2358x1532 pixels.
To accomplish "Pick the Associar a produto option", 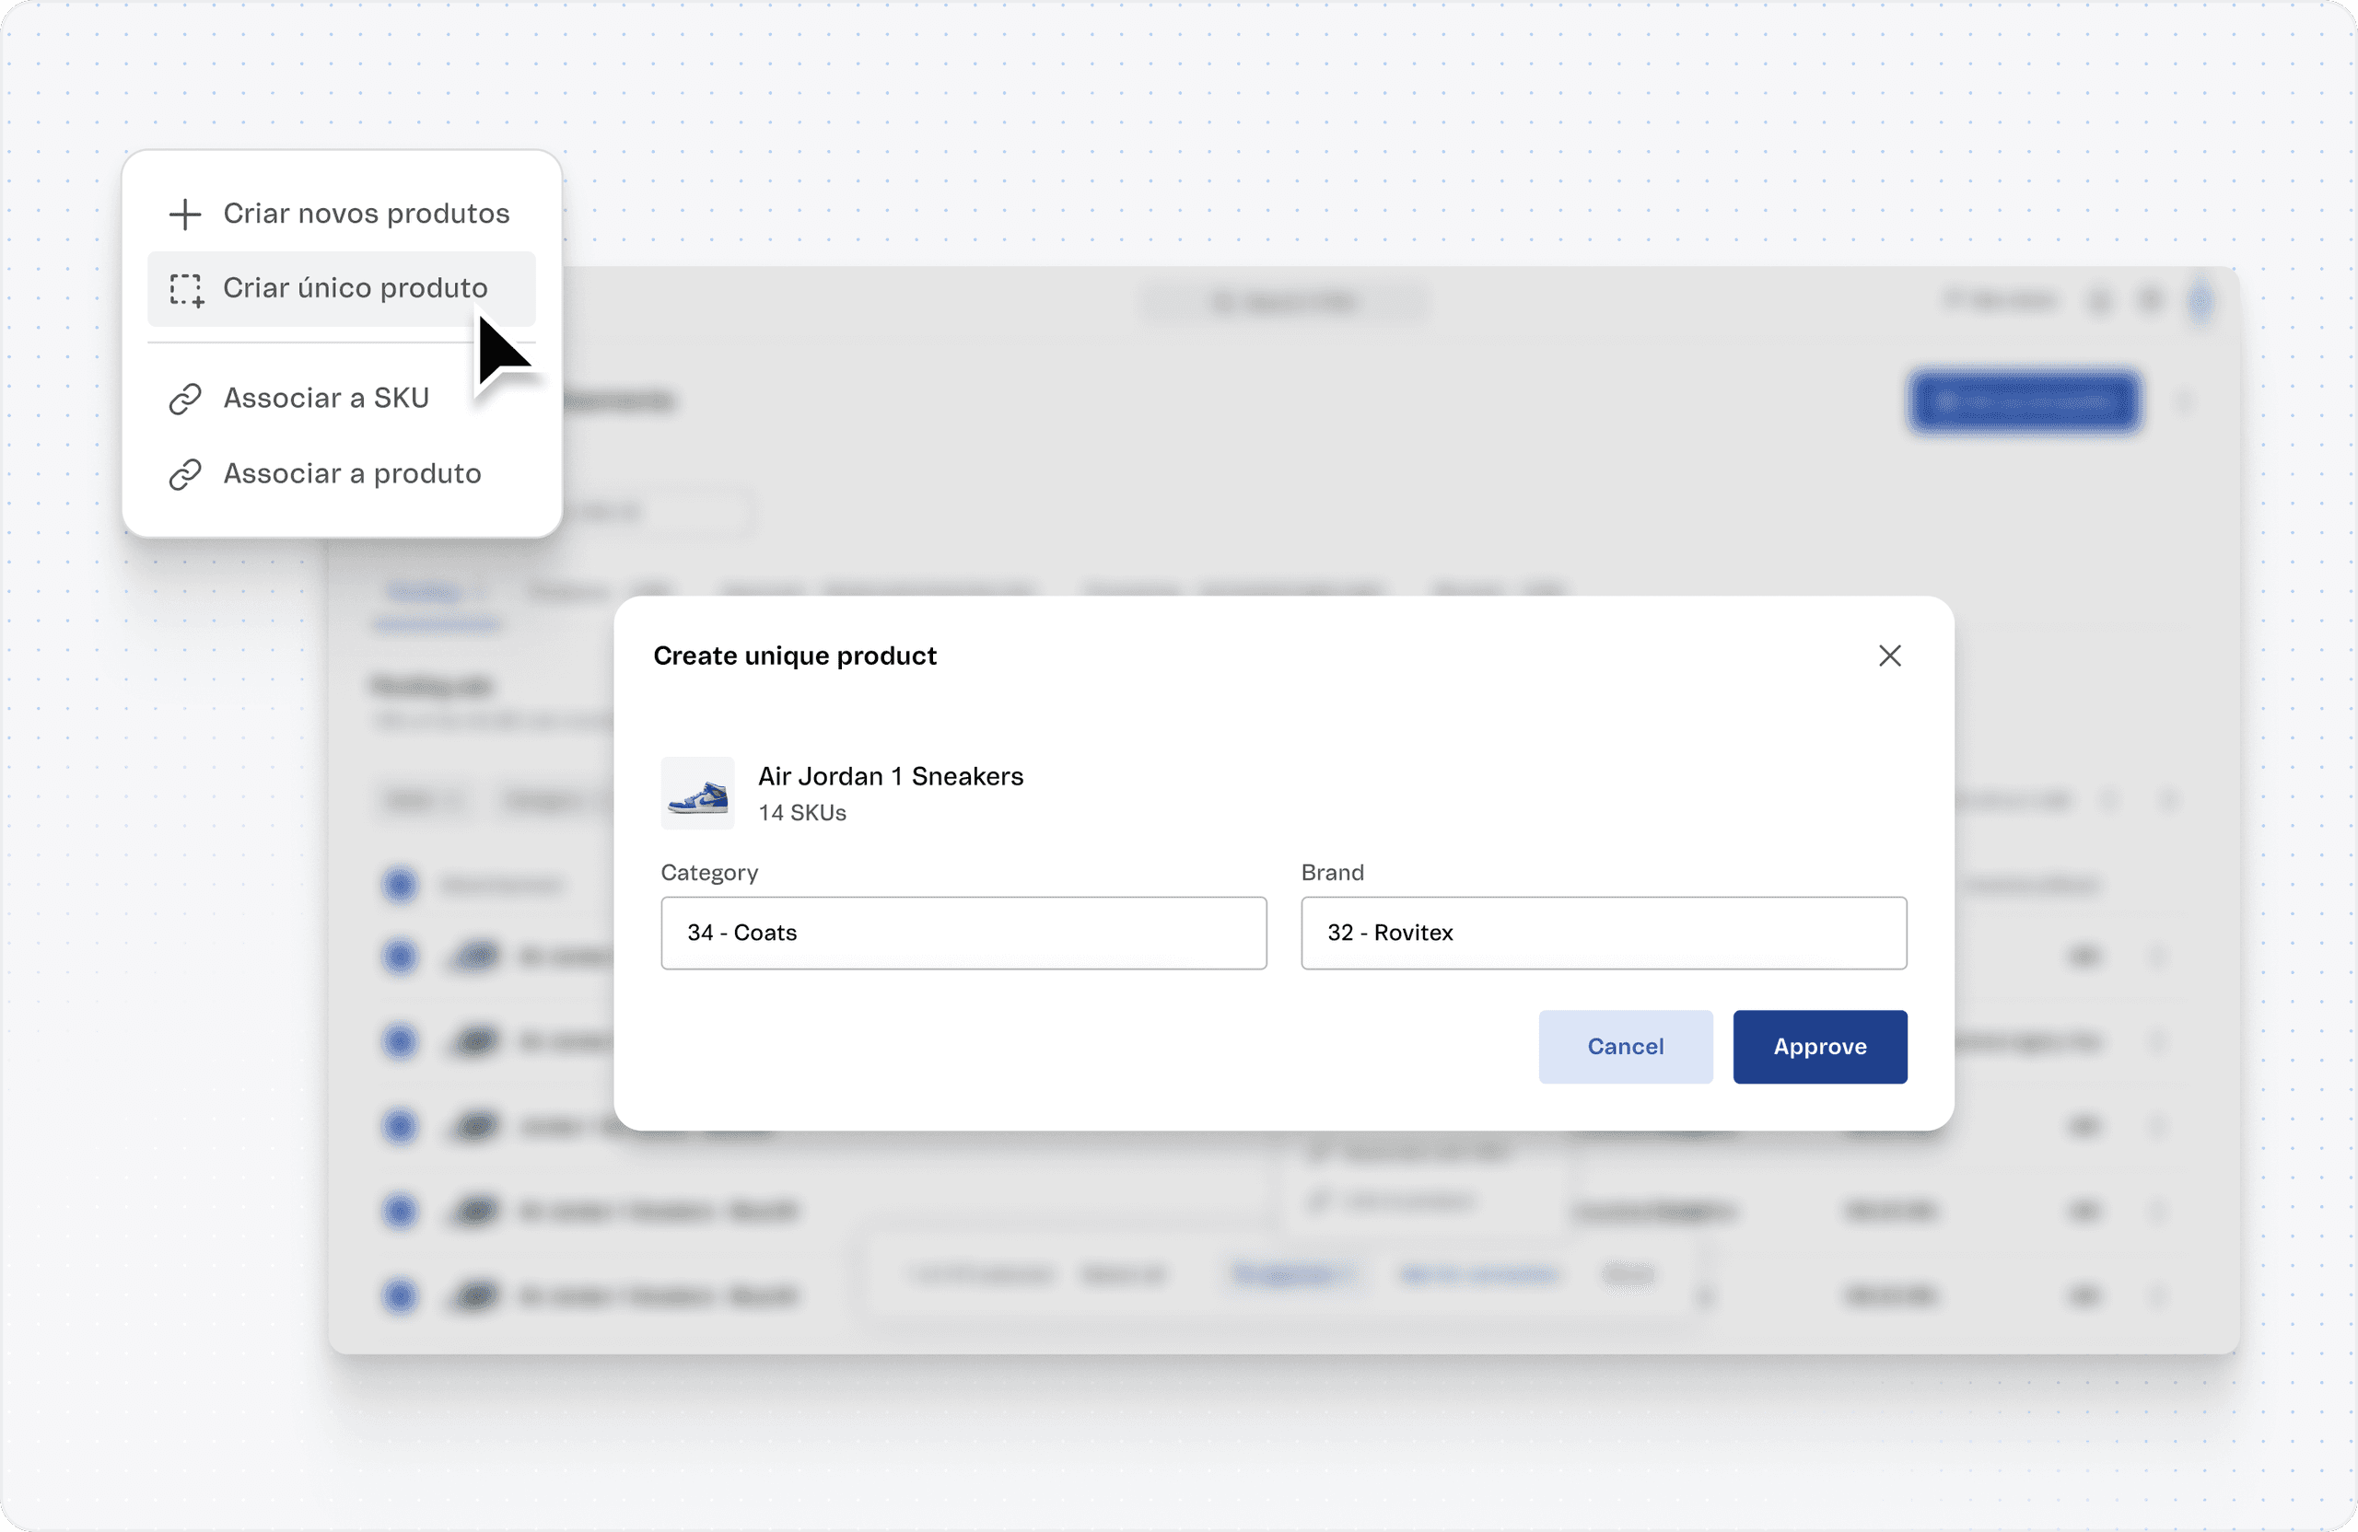I will pos(352,473).
